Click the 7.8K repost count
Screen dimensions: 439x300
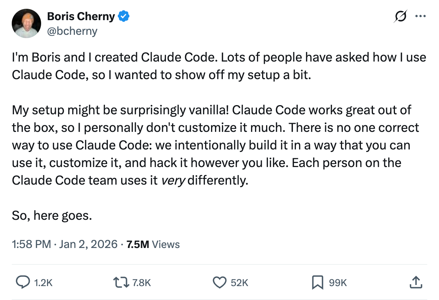tap(141, 283)
